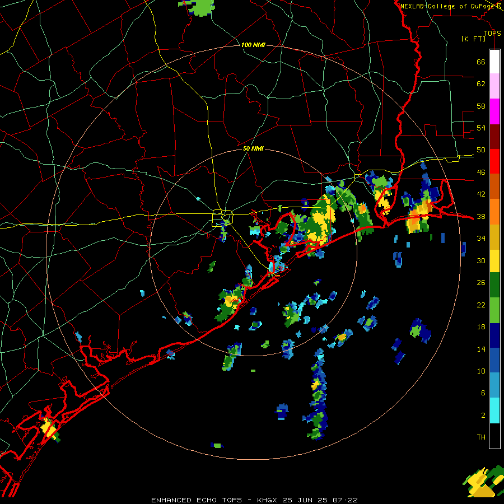Click the black TH threshold legend swatch

click(494, 436)
